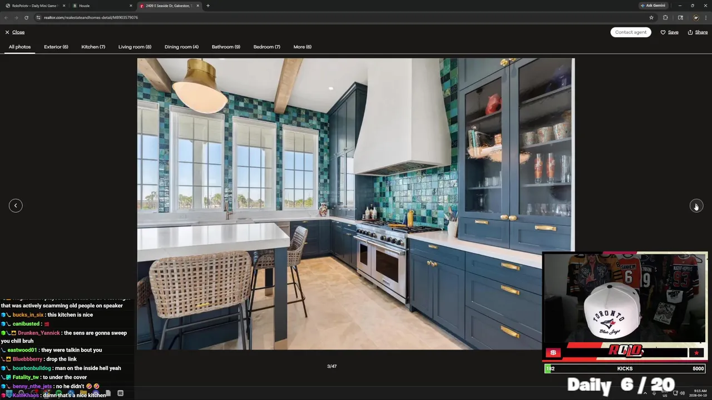
Task: Click Fatality_tw's to under the cover message
Action: pos(44,377)
